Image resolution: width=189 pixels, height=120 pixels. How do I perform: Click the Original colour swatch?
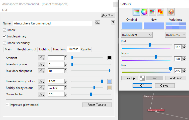pos(132,26)
